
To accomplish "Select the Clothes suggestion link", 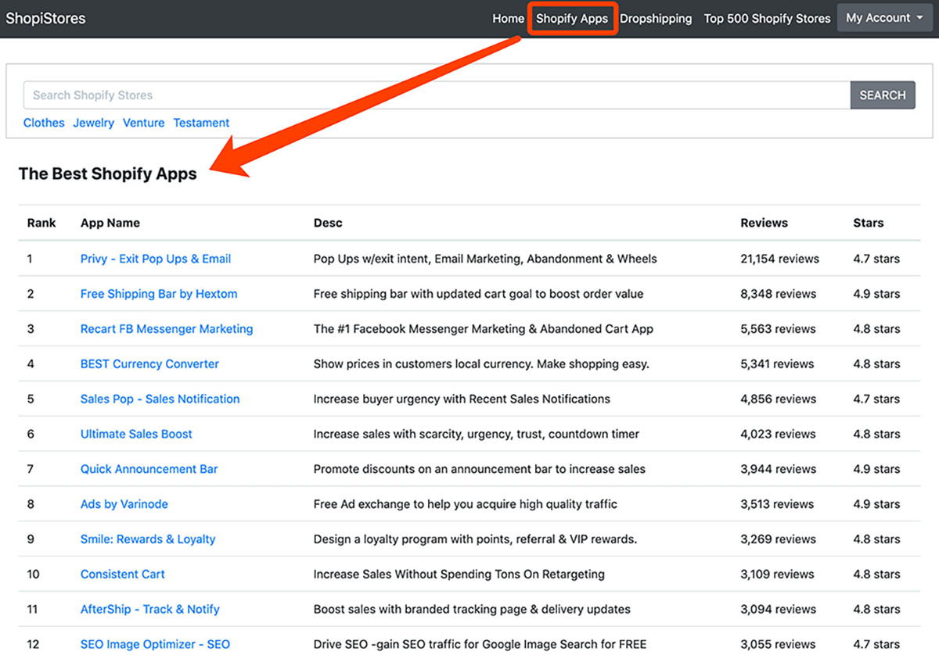I will pos(44,123).
